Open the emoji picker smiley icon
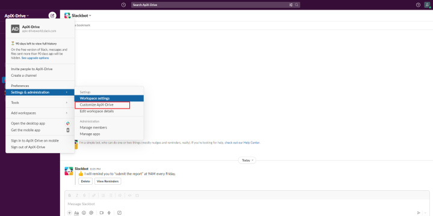This screenshot has width=433, height=216. pos(84,212)
